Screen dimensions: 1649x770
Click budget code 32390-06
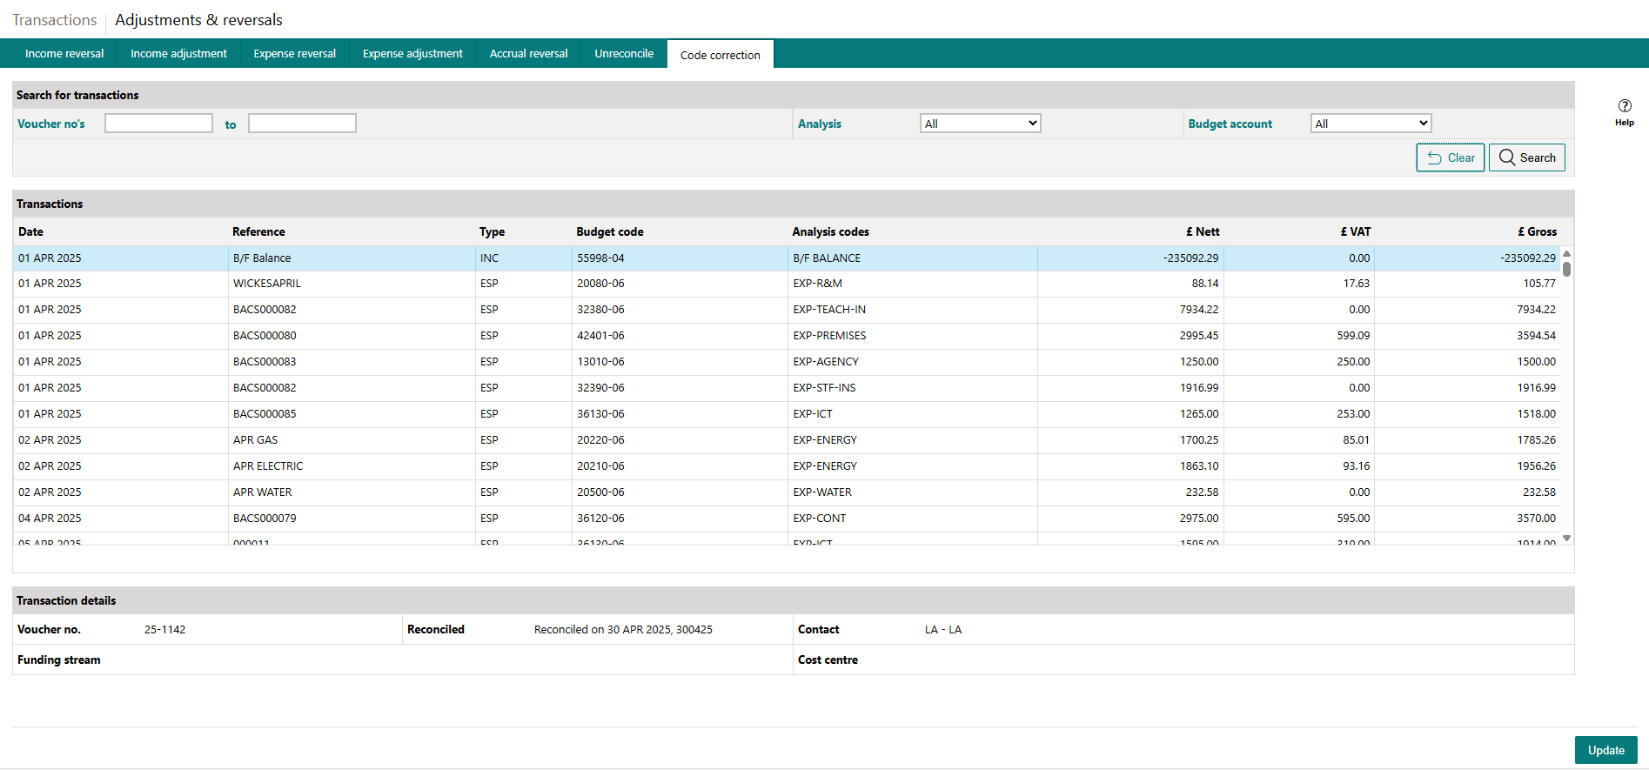coord(600,388)
